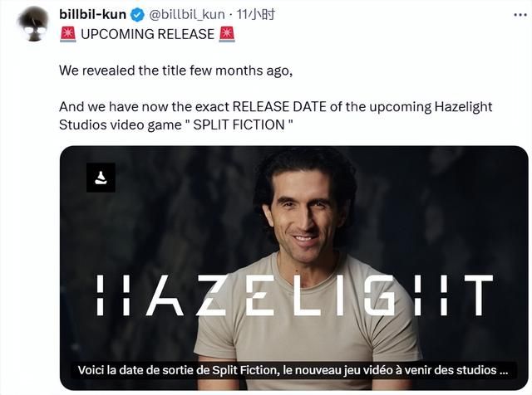
Task: Click the 11小时 post timestamp
Action: pos(255,15)
